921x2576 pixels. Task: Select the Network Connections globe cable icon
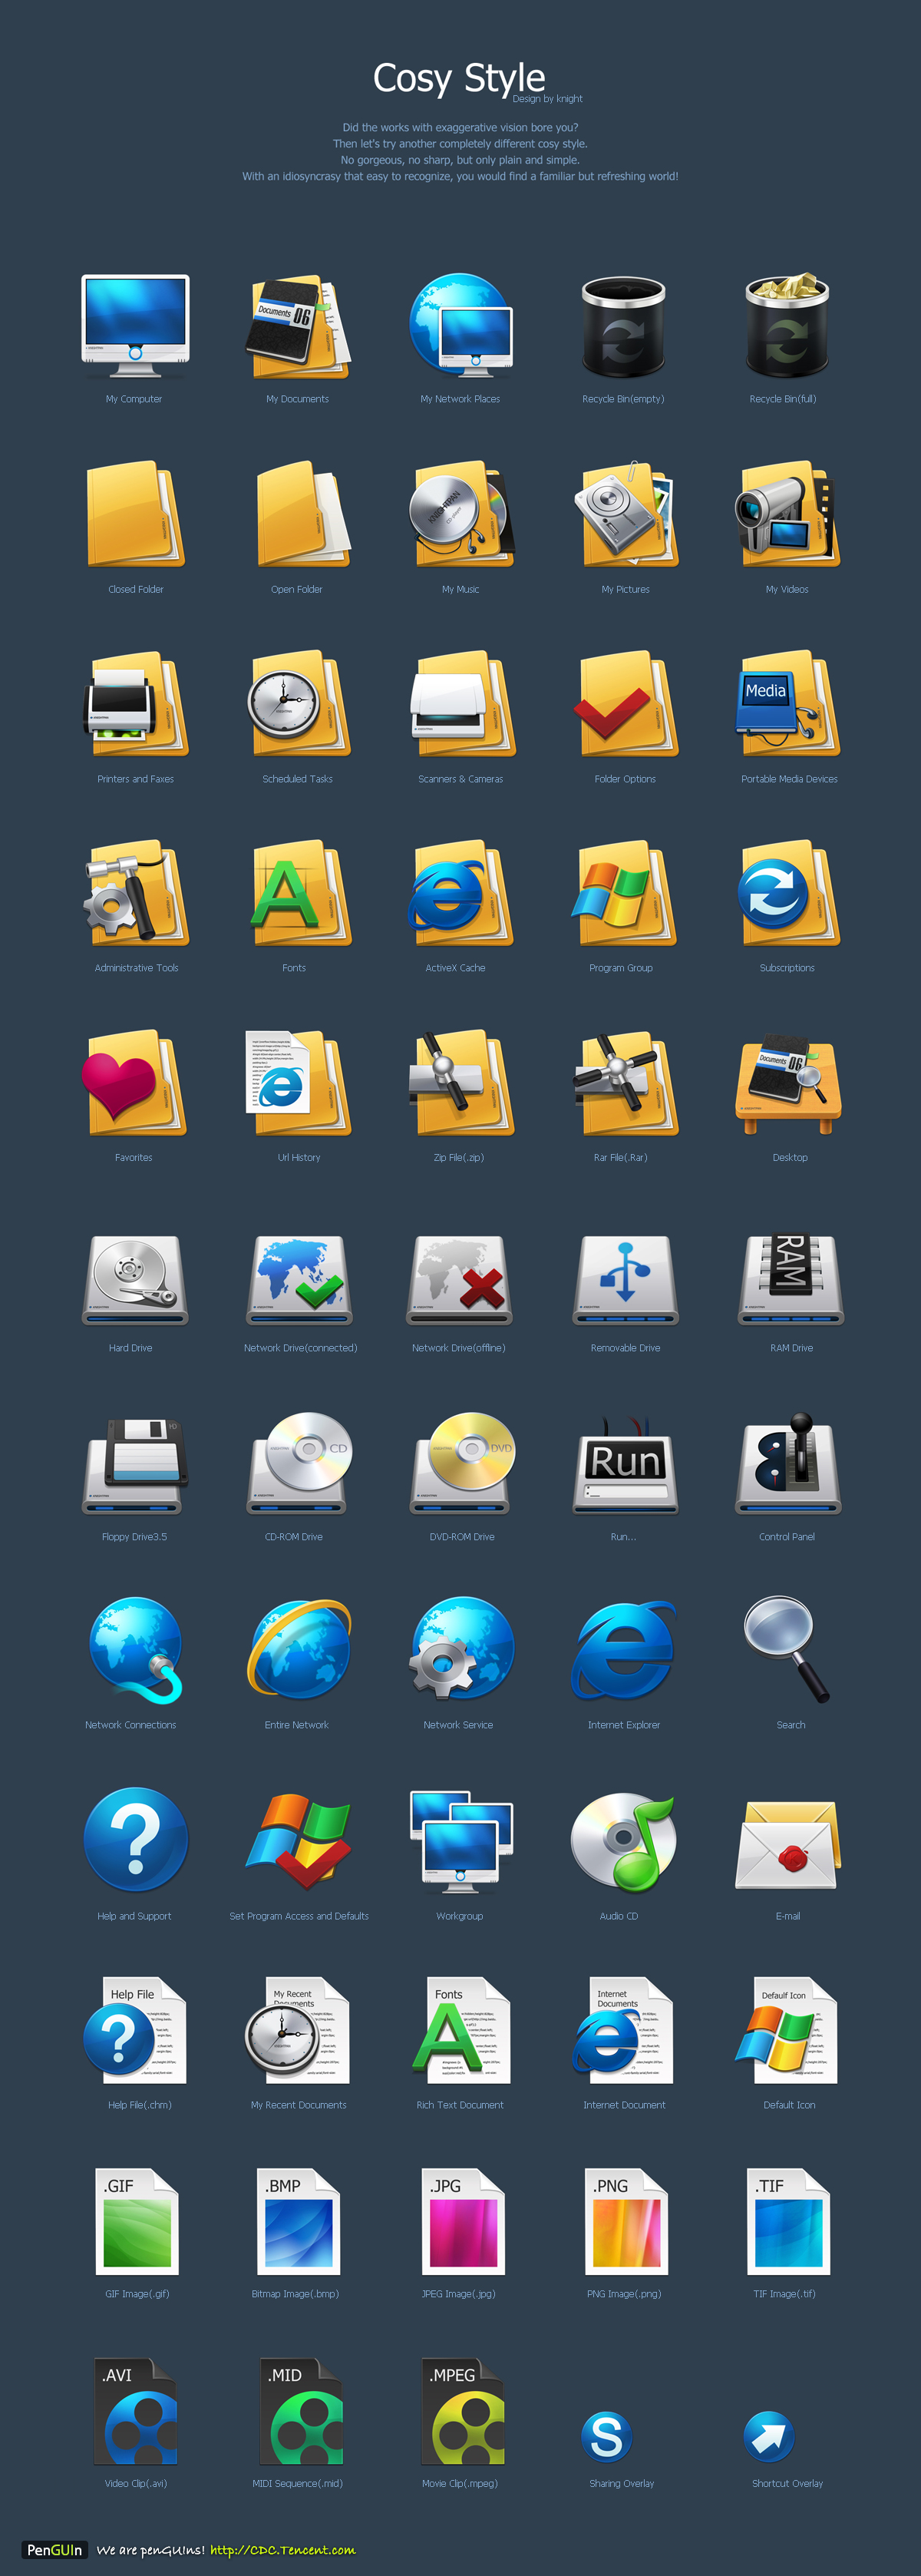click(135, 1650)
